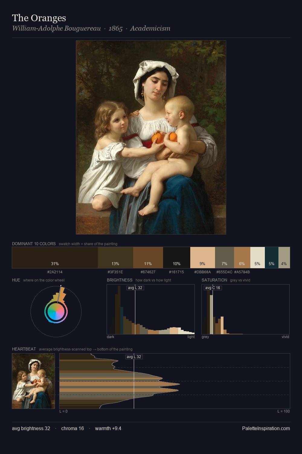Click heartbeat 'scanned top → bottom' caption
This screenshot has height=454, width=302.
click(x=86, y=349)
